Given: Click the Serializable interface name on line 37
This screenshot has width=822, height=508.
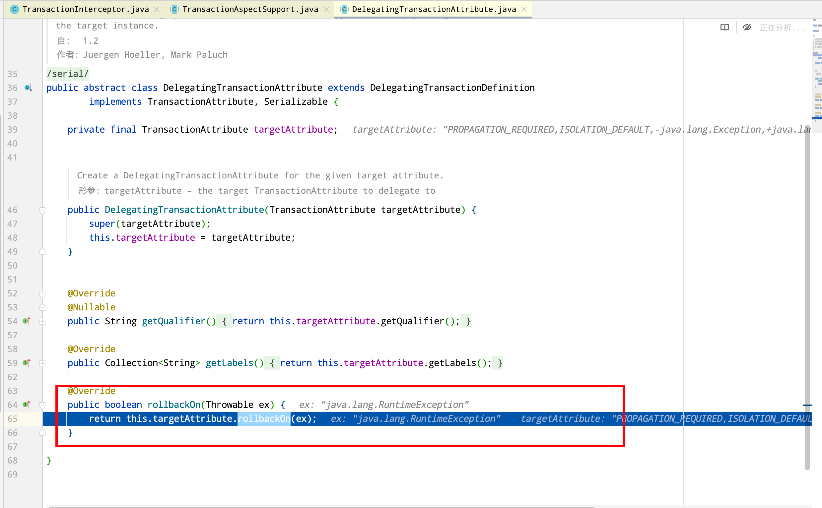Looking at the screenshot, I should pos(296,101).
